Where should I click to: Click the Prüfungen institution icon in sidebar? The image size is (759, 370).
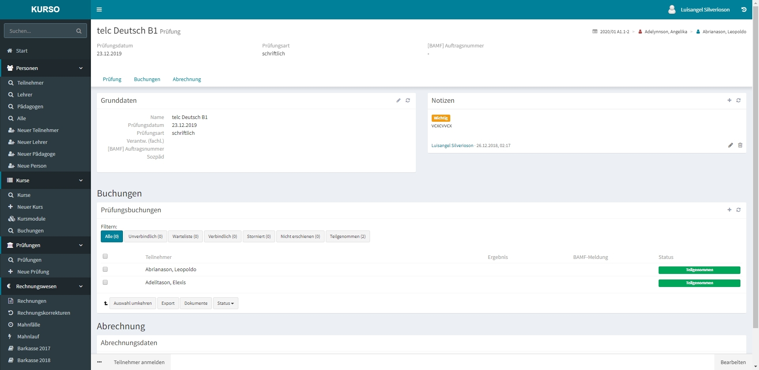pyautogui.click(x=10, y=245)
